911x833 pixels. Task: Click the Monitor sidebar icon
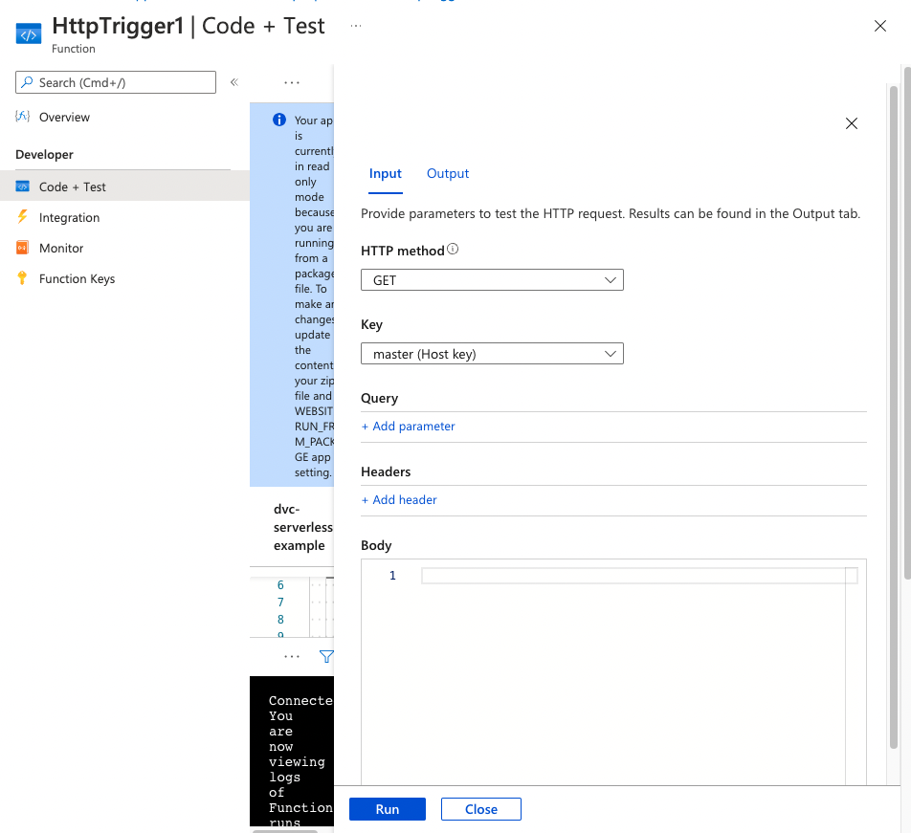pos(23,248)
